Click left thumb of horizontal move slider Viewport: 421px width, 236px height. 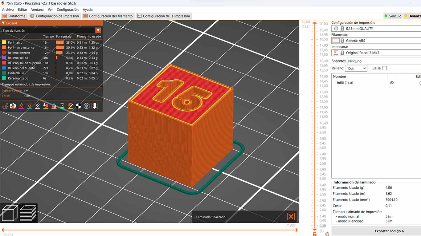pos(3,230)
